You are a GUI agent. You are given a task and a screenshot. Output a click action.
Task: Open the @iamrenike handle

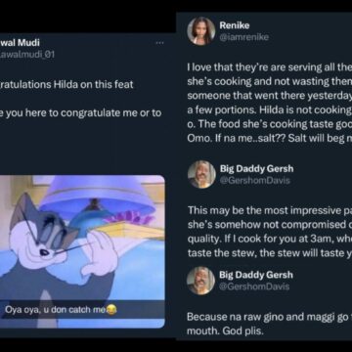coord(244,37)
